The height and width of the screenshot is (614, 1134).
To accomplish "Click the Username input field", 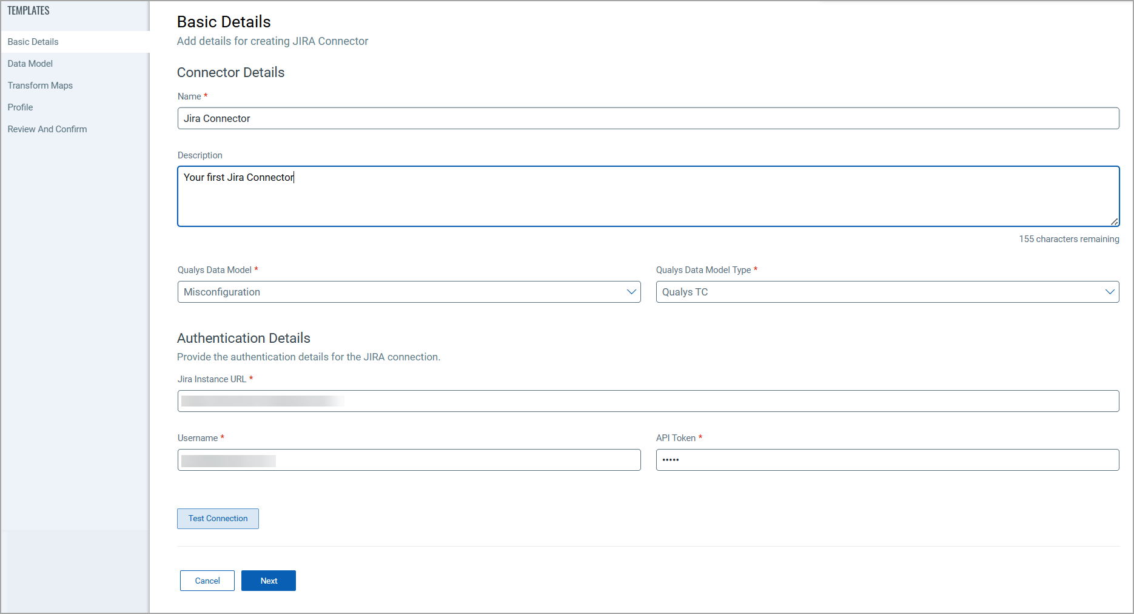I will click(x=409, y=460).
